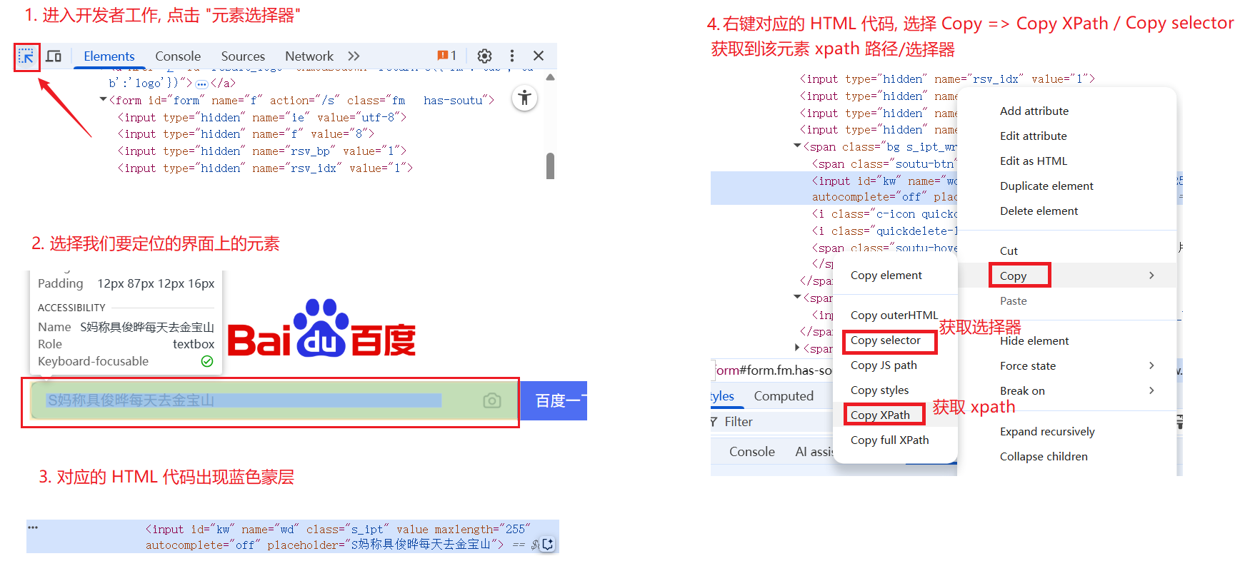Collapse the span class="bg s_ipt_wr node

click(797, 146)
